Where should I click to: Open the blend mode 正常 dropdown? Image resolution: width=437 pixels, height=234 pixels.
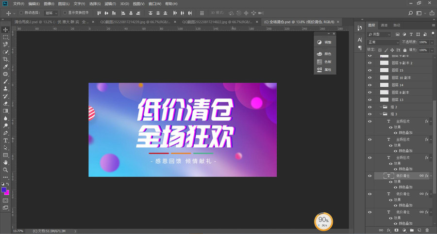tap(384, 42)
